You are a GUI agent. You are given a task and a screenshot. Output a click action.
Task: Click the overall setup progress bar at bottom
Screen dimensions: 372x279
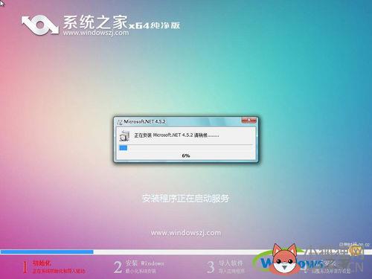186,251
